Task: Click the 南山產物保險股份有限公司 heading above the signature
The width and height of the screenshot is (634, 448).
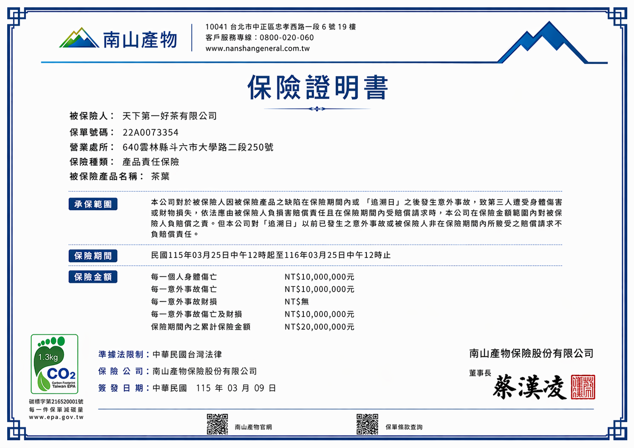Action: tap(531, 354)
